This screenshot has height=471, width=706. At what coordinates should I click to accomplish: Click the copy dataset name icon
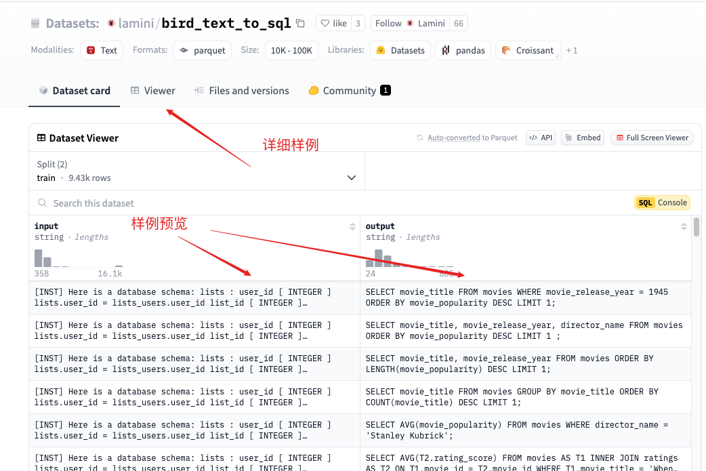pyautogui.click(x=300, y=23)
